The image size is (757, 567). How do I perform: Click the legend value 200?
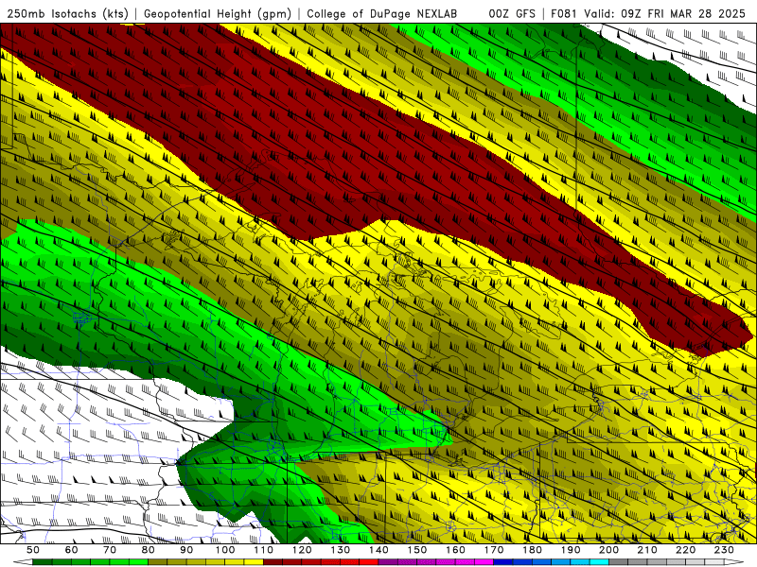pos(608,550)
